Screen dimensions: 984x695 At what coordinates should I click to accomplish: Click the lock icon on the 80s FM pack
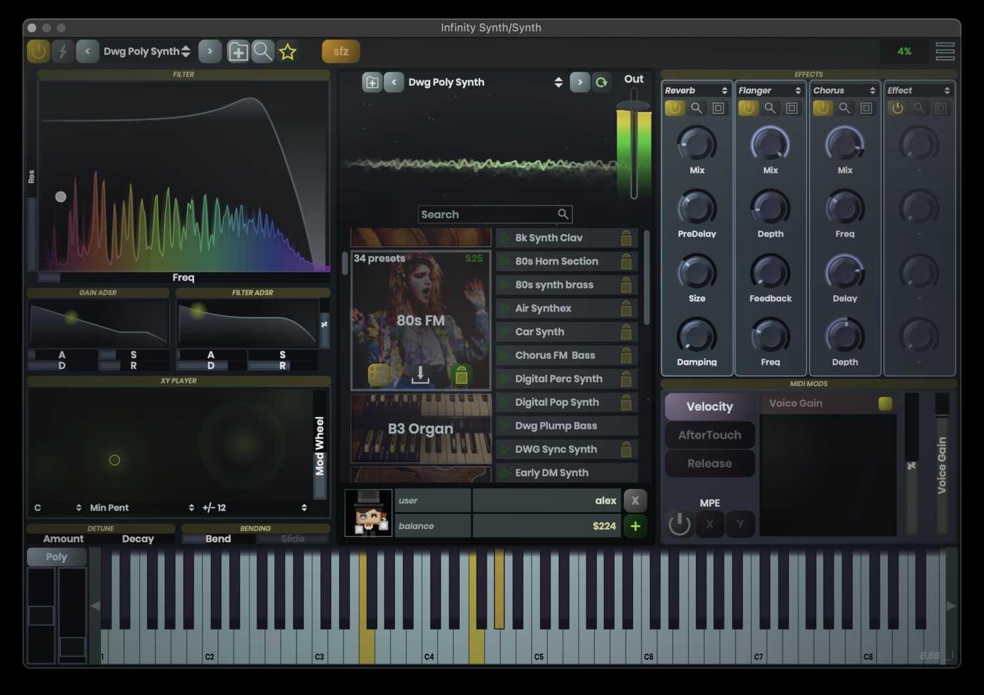click(x=461, y=374)
